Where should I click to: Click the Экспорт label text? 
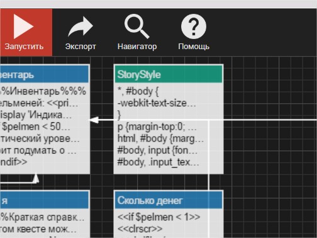[81, 47]
